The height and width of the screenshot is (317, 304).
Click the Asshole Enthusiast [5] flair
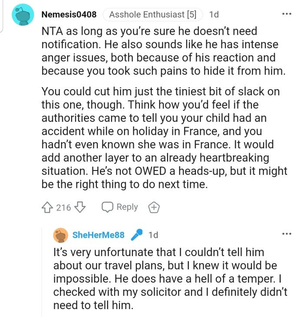pyautogui.click(x=152, y=15)
